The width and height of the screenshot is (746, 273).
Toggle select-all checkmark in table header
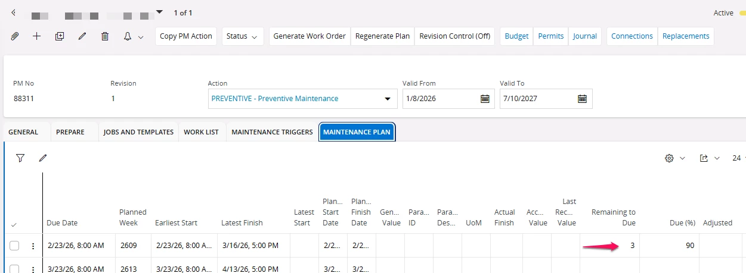[14, 224]
